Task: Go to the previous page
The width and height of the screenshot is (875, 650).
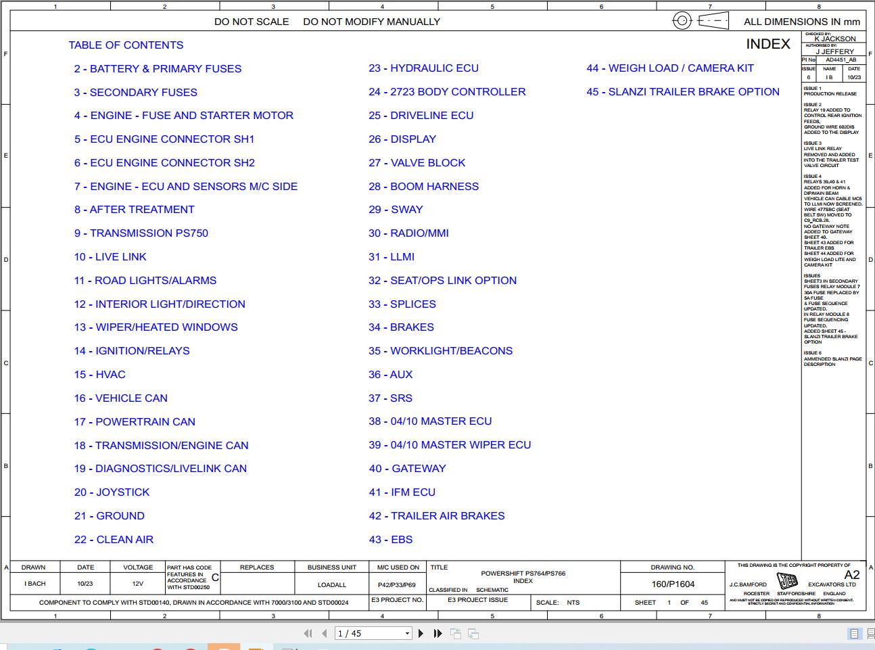Action: [325, 633]
